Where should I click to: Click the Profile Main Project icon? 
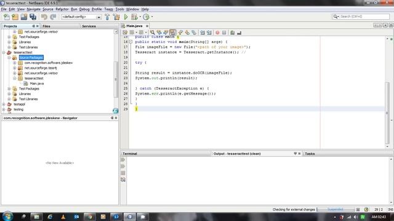pos(146,17)
